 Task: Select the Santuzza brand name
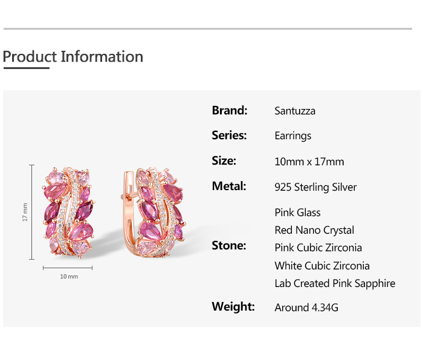295,111
